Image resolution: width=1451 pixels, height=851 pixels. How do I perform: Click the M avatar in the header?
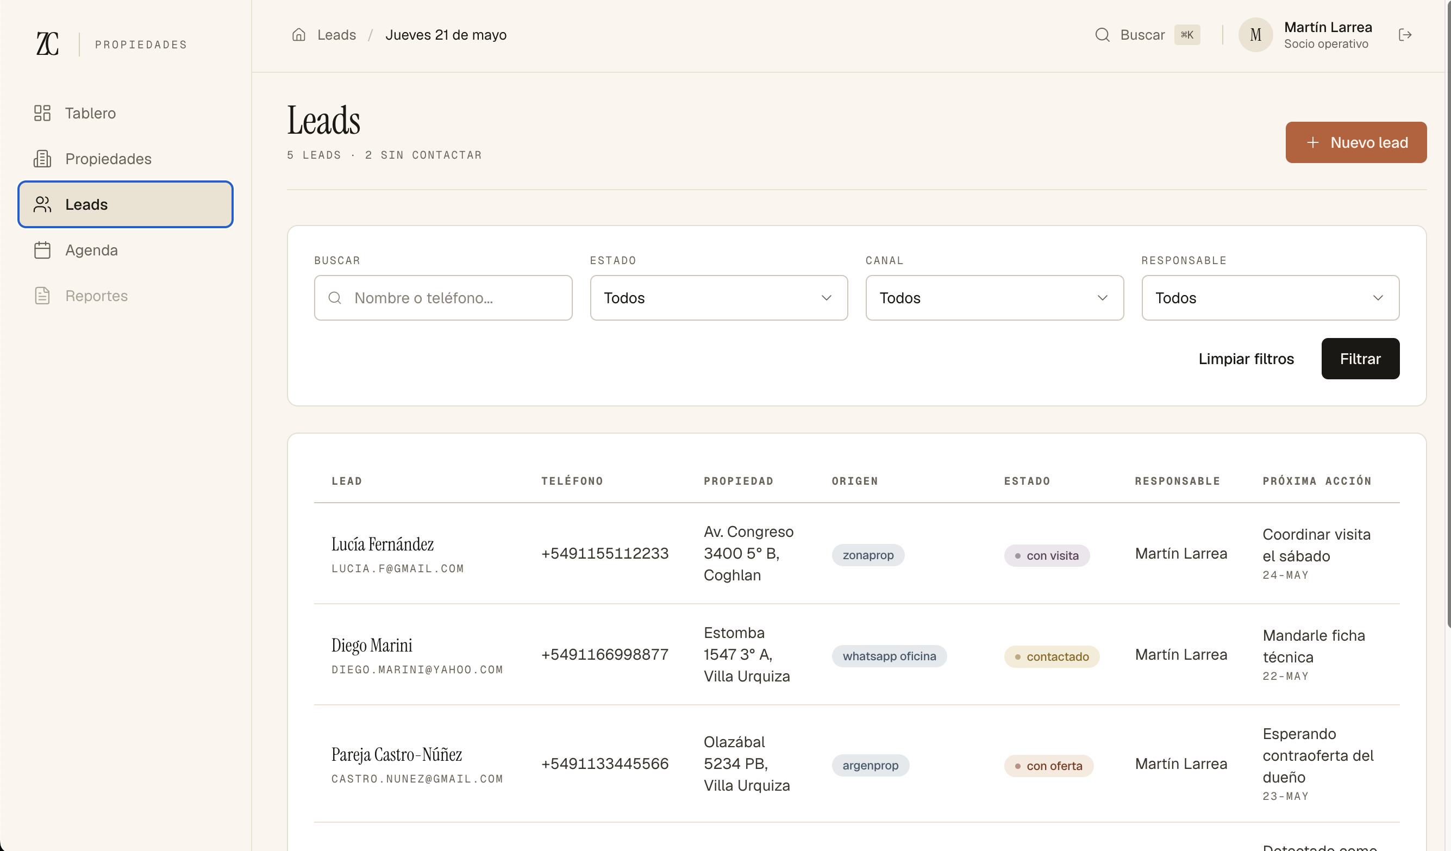tap(1255, 35)
